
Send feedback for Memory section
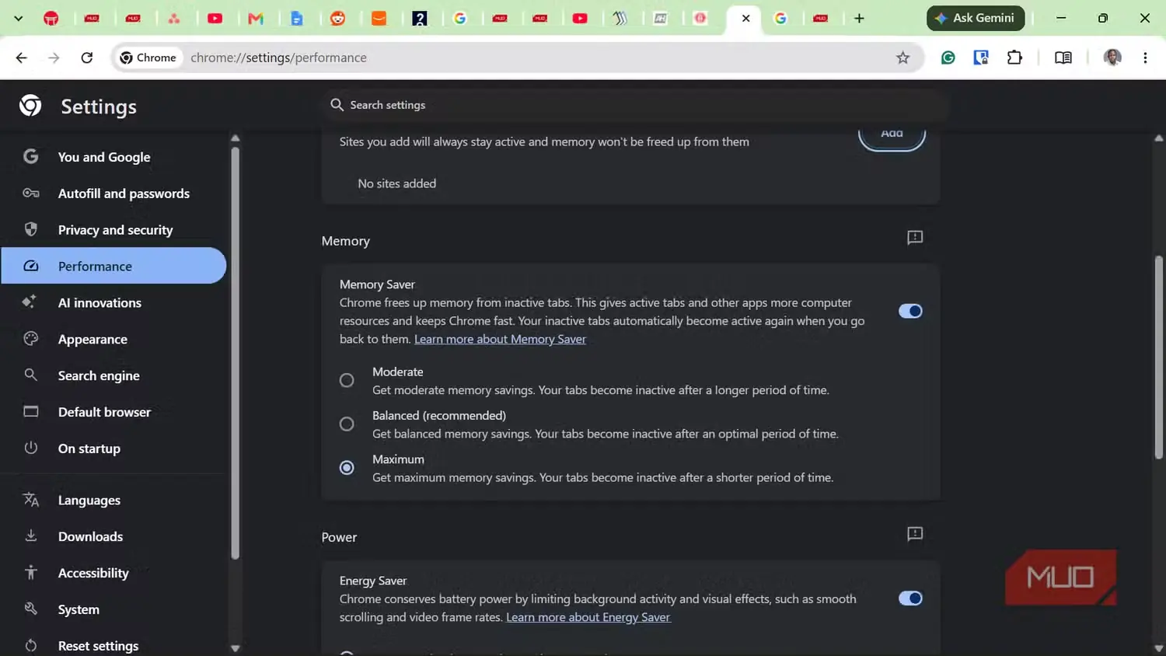point(915,238)
